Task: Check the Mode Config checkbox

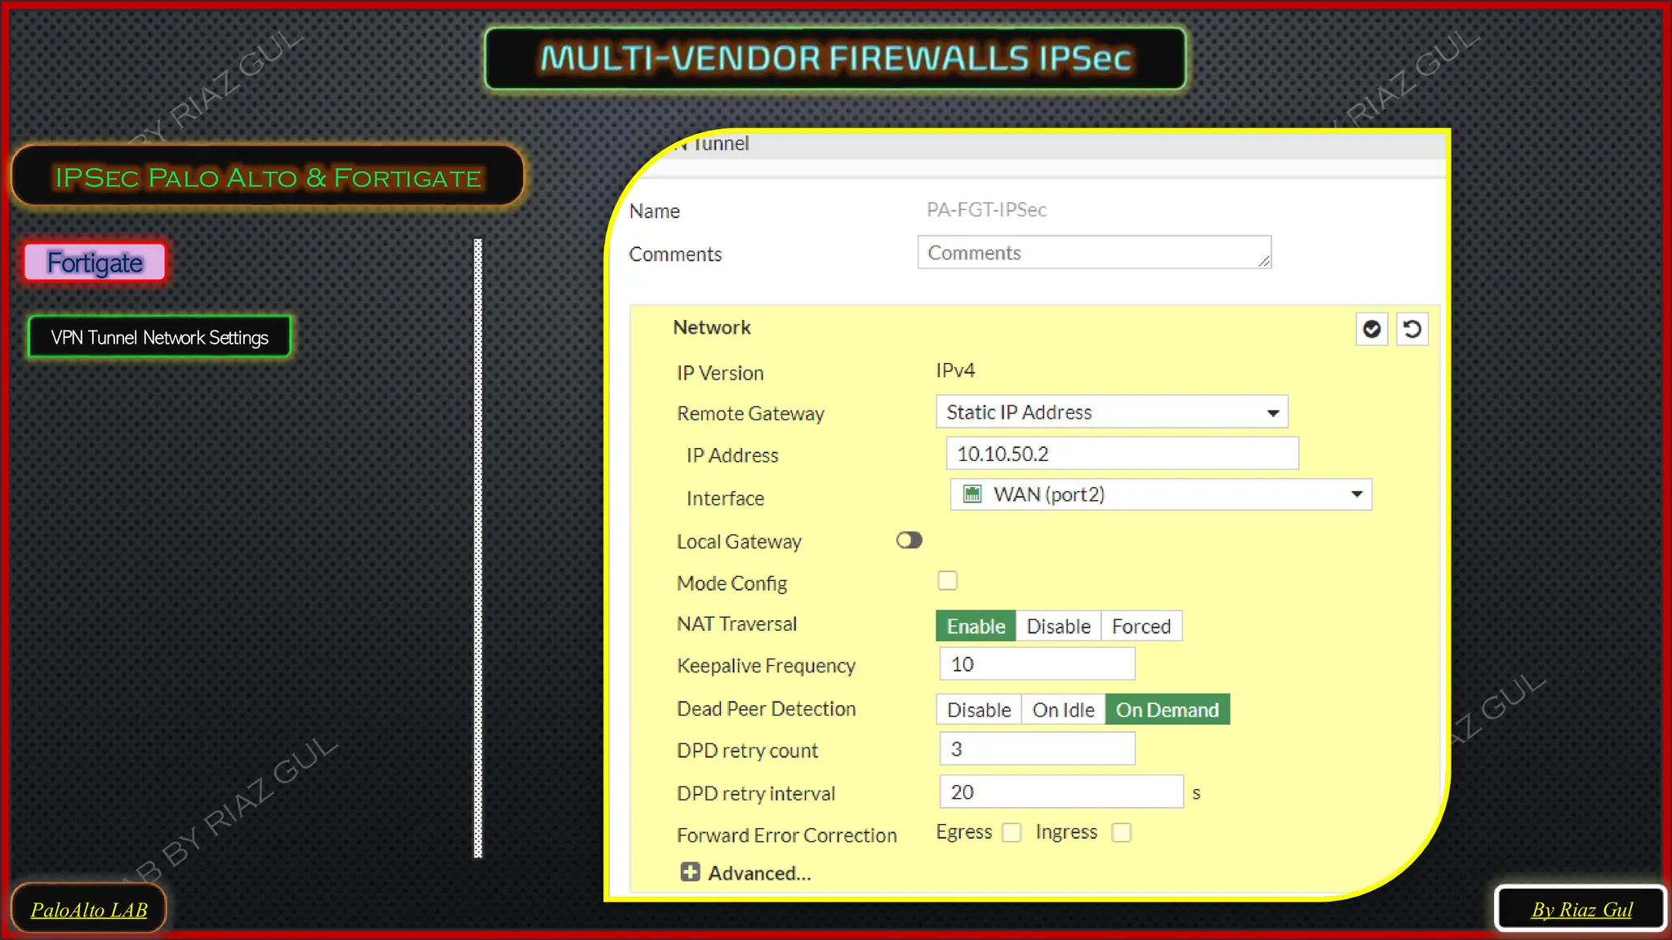Action: (947, 580)
